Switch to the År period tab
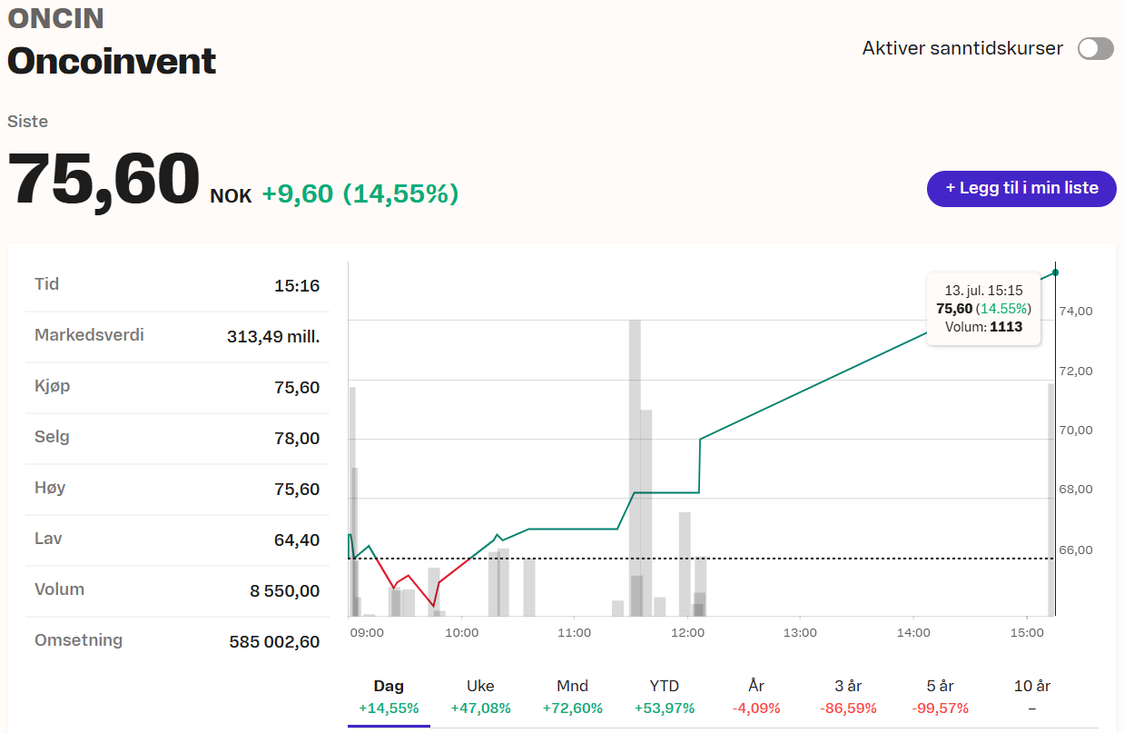The width and height of the screenshot is (1124, 733). pyautogui.click(x=756, y=698)
